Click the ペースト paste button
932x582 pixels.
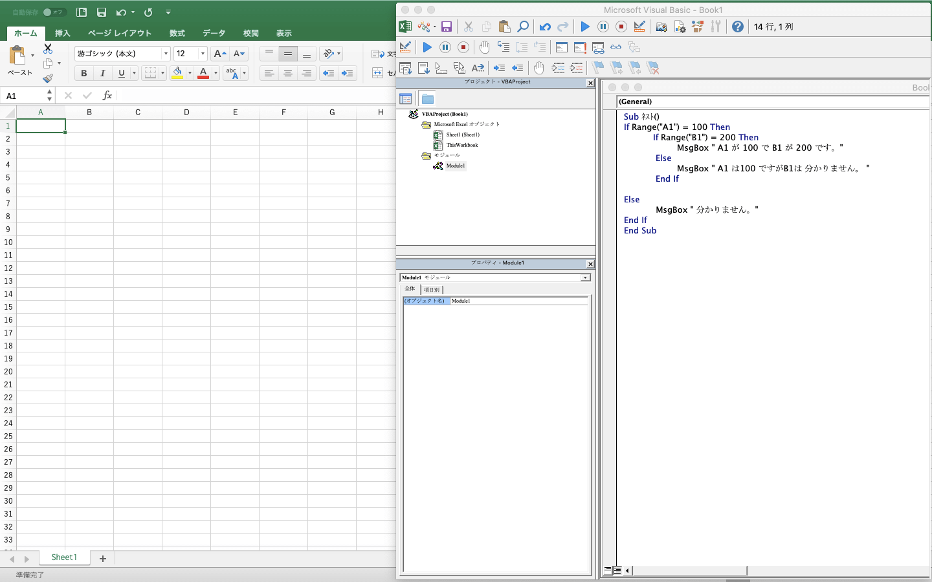tap(19, 61)
